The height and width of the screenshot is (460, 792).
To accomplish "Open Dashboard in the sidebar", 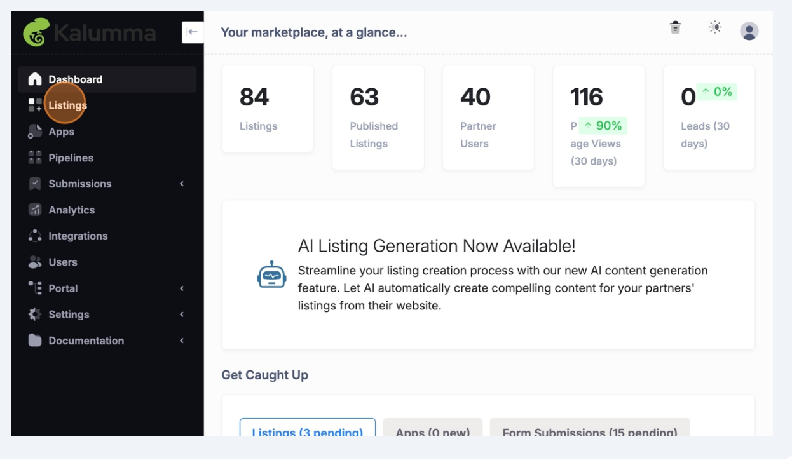I will coord(107,79).
